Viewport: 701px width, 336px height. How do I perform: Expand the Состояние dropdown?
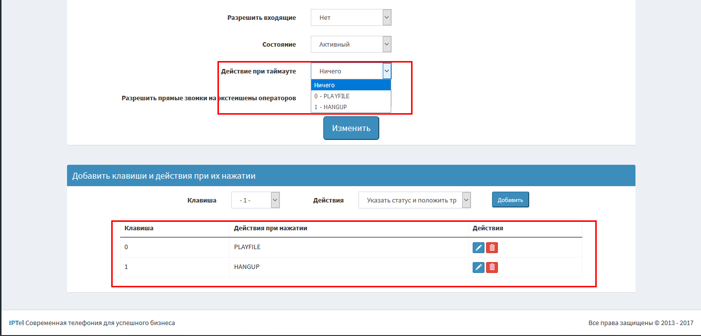click(x=351, y=44)
